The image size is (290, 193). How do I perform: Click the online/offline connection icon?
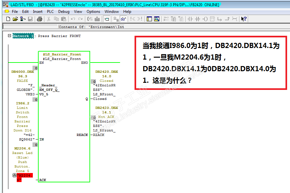click(x=116, y=19)
